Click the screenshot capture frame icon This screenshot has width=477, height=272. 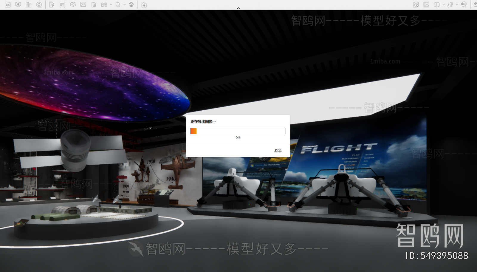coord(62,5)
